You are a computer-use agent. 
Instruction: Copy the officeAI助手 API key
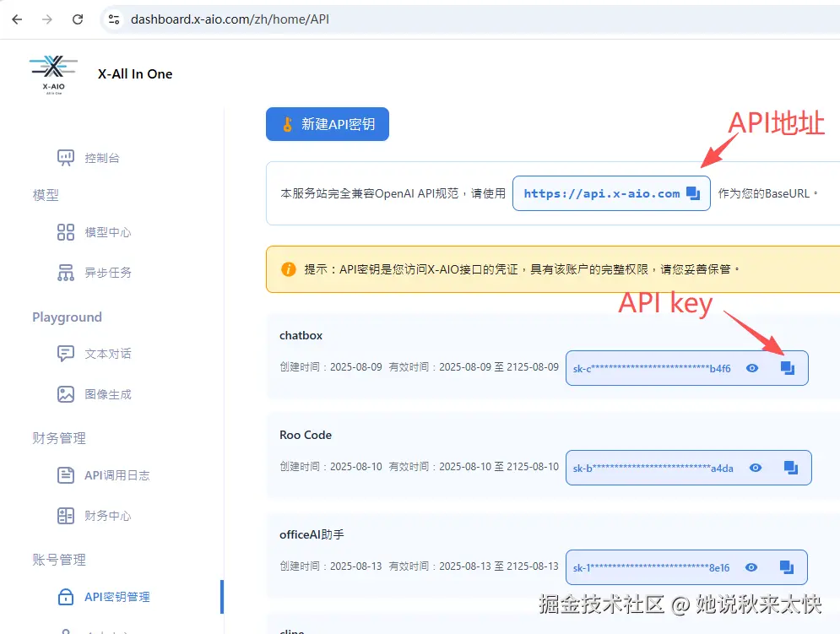click(787, 567)
